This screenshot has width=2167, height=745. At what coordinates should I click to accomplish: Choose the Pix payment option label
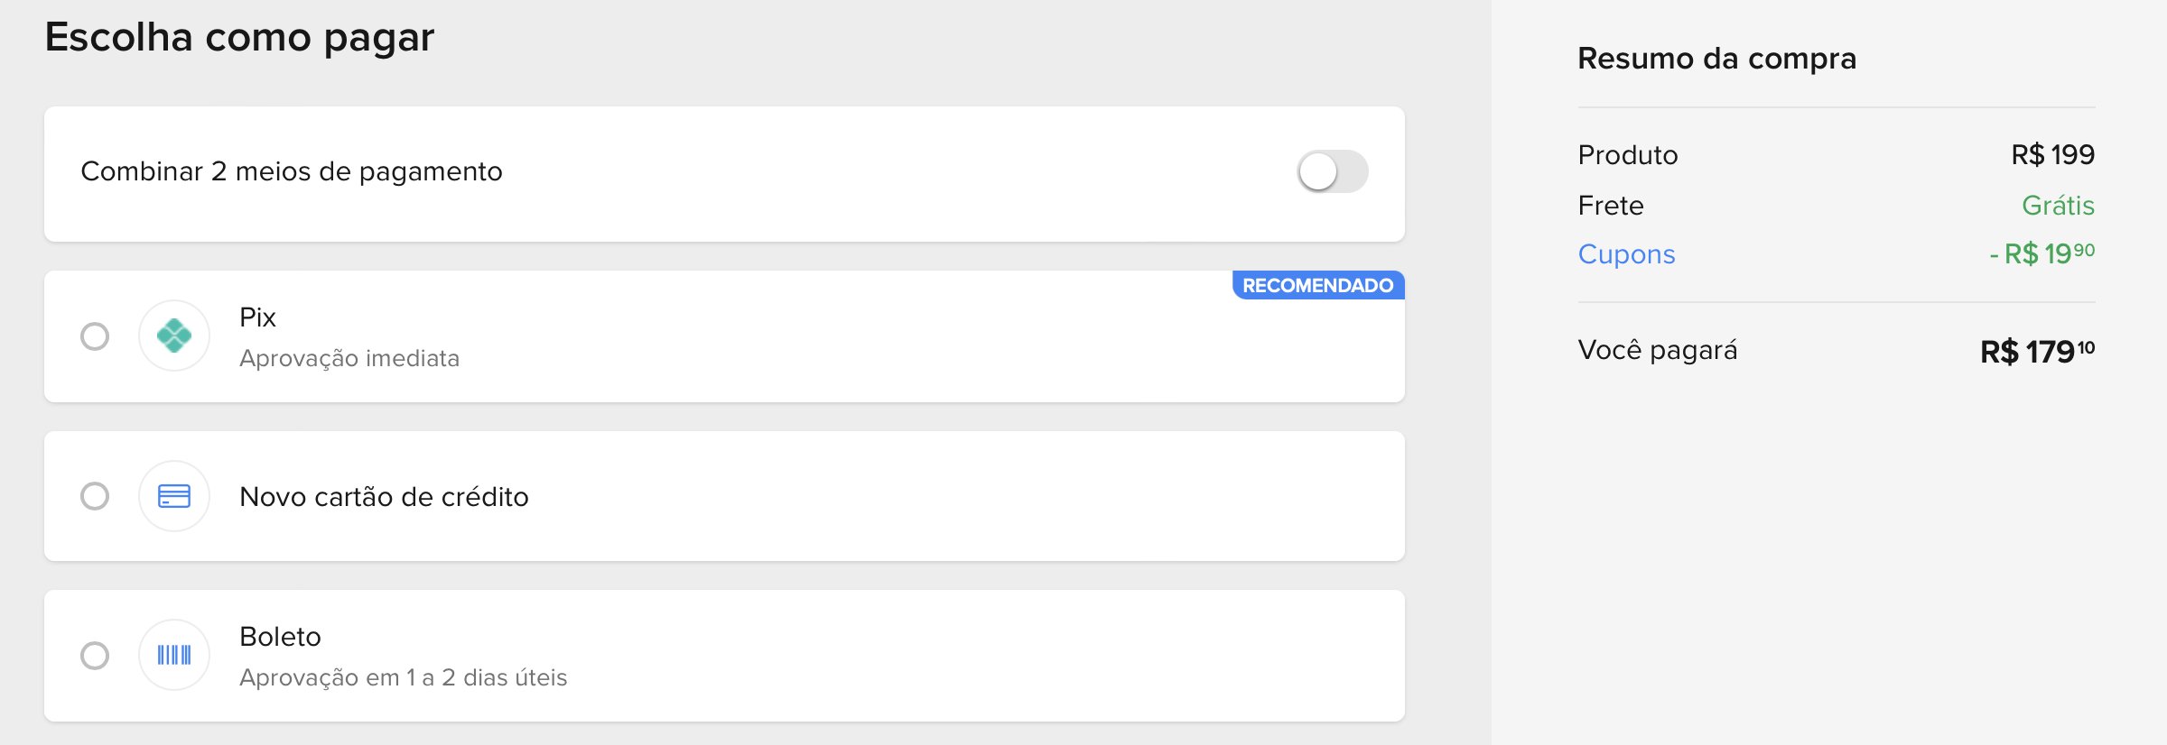(x=257, y=317)
